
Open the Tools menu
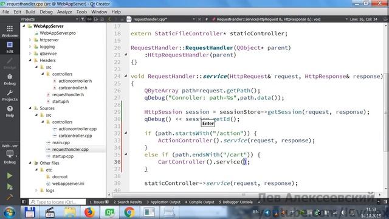click(81, 12)
